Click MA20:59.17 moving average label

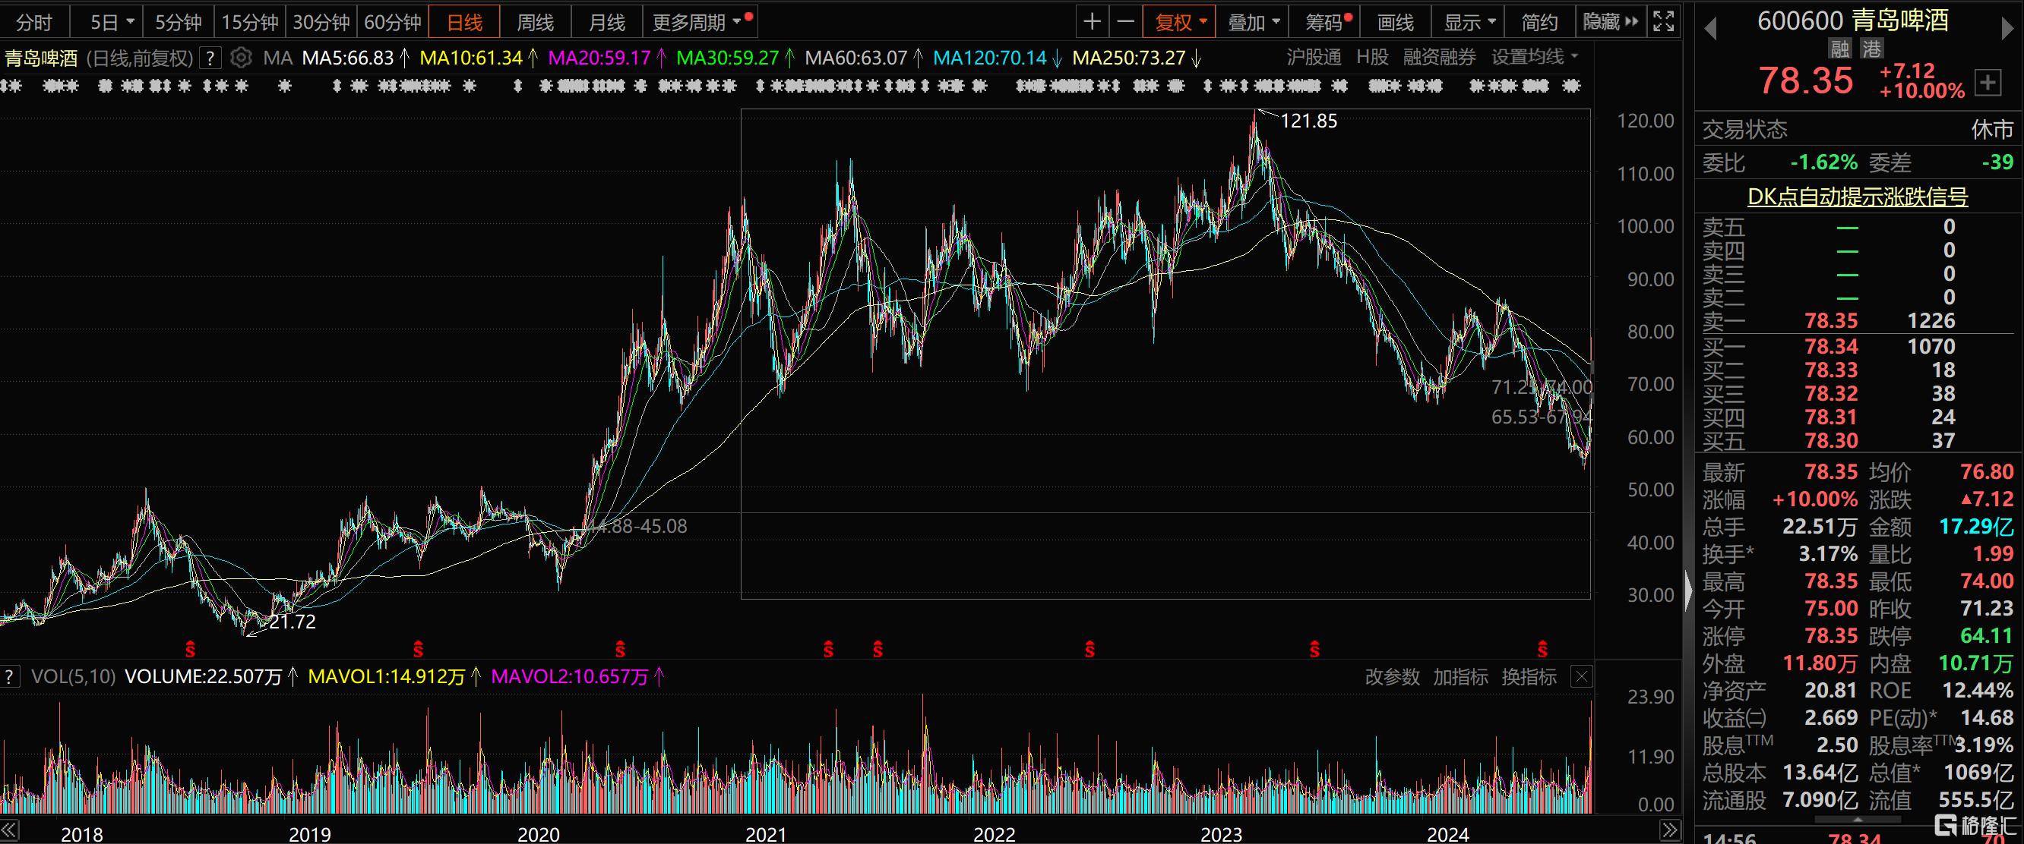click(606, 58)
